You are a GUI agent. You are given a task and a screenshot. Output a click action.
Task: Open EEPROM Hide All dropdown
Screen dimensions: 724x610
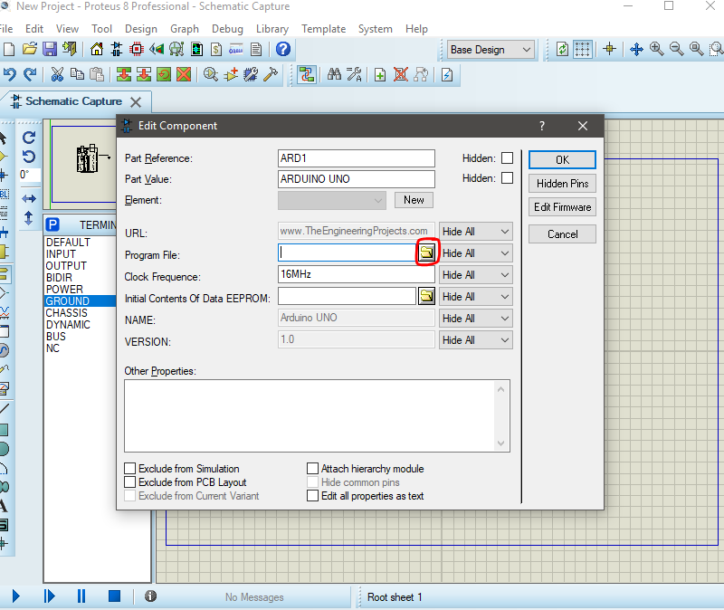[476, 297]
